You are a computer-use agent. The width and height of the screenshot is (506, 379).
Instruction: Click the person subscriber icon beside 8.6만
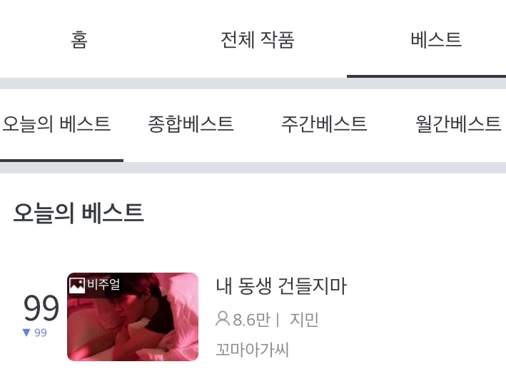(x=223, y=319)
